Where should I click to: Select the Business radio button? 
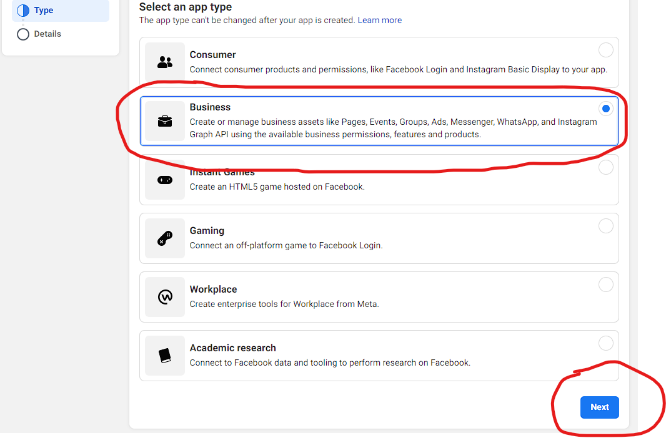tap(605, 109)
